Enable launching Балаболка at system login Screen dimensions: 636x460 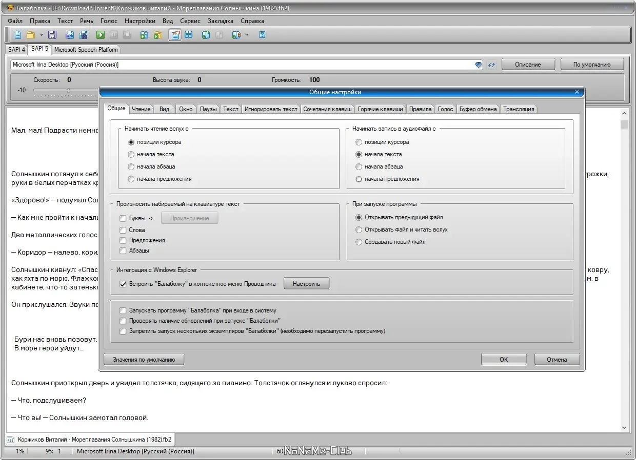pyautogui.click(x=123, y=310)
